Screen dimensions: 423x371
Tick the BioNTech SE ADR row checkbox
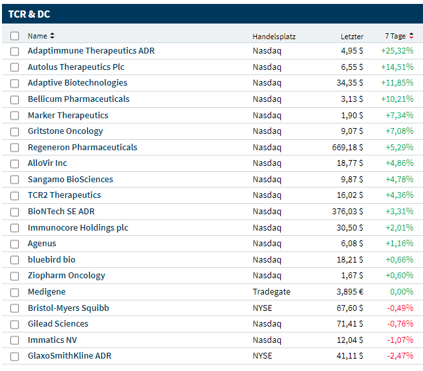[15, 212]
